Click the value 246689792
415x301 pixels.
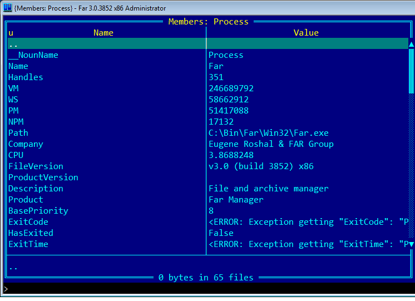(231, 88)
